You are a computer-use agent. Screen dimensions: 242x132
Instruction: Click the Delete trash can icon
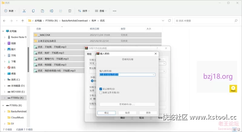tap(70, 11)
